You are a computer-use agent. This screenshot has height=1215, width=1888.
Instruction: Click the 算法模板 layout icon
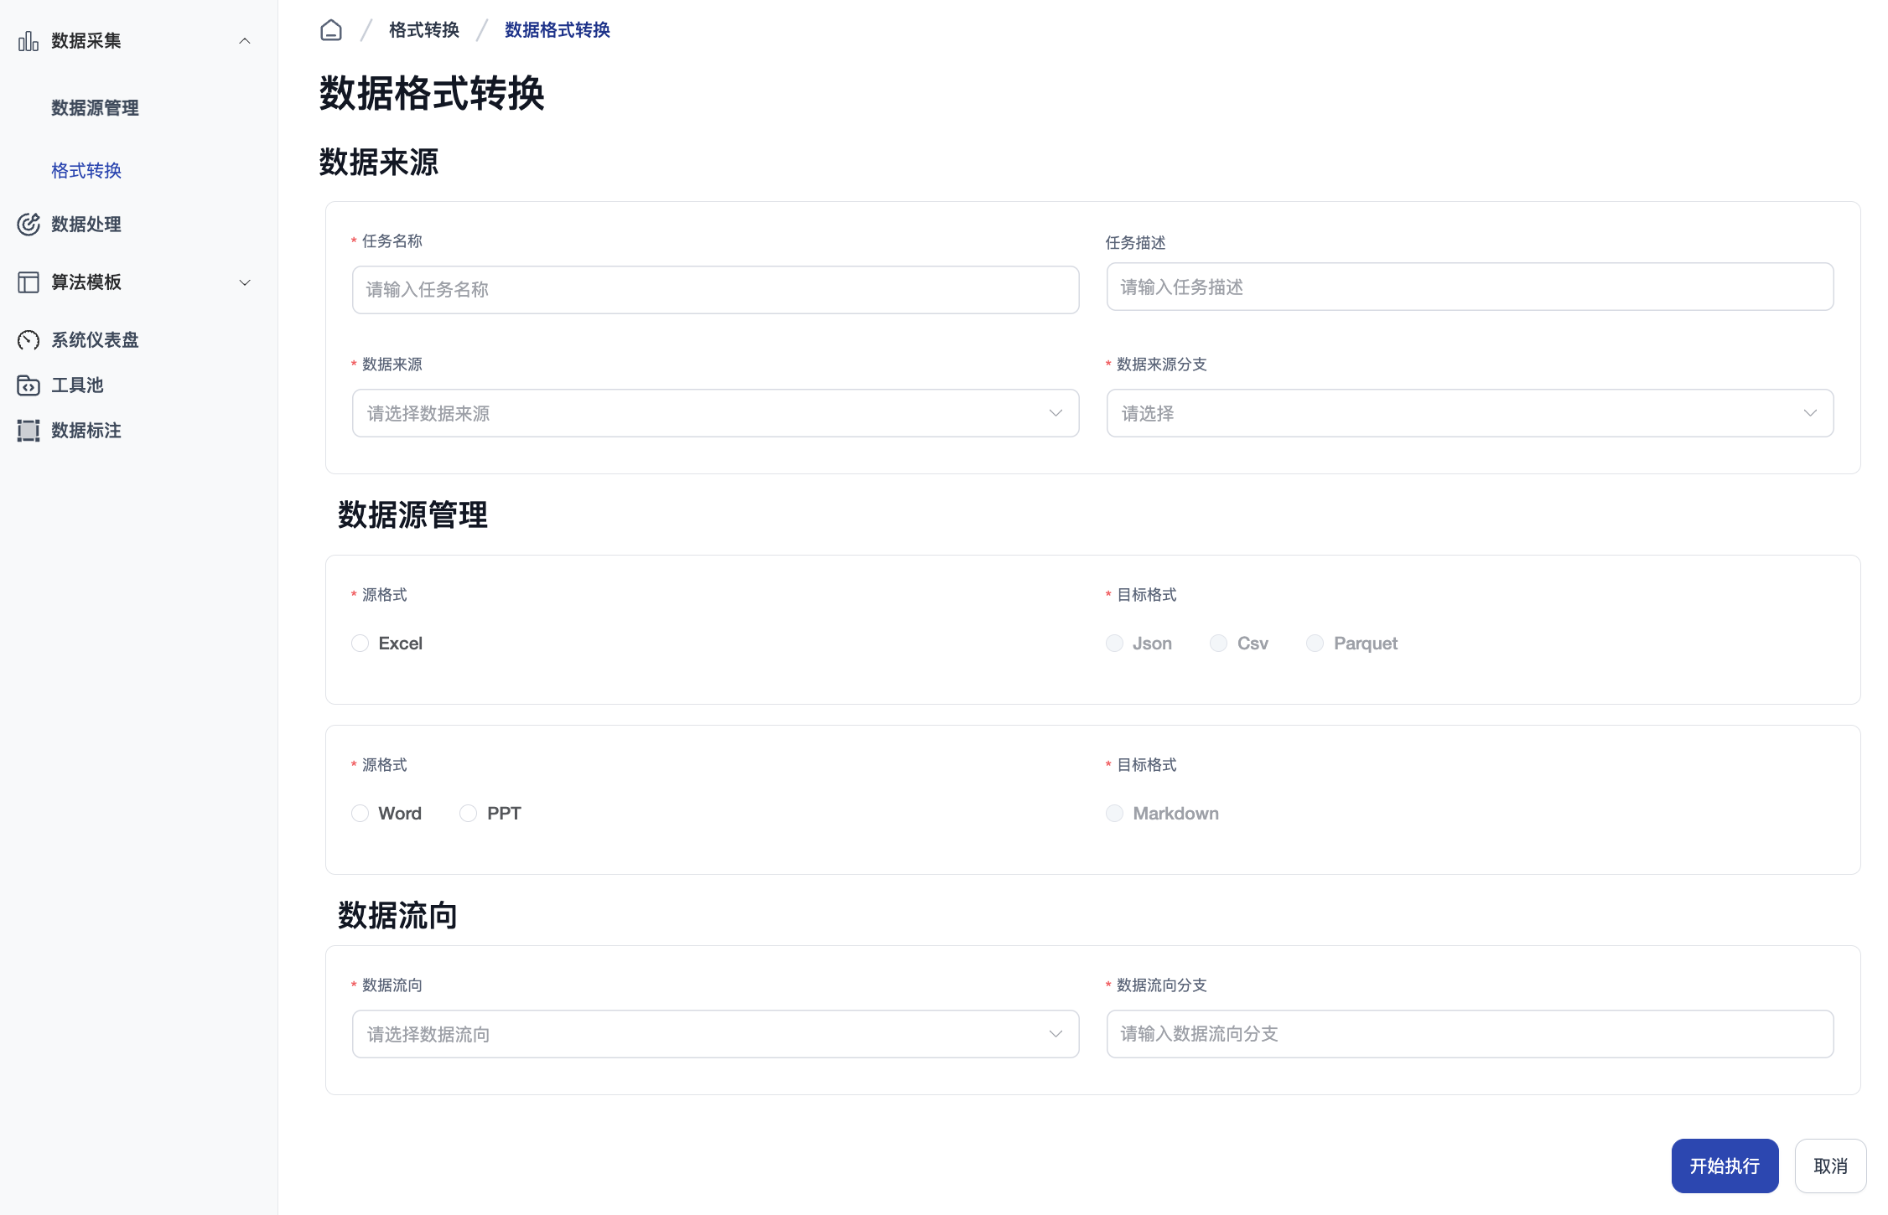tap(29, 282)
